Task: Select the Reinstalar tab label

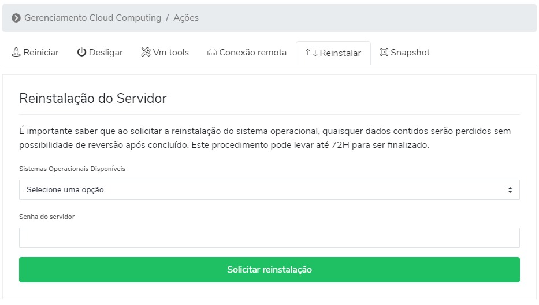Action: pos(340,53)
